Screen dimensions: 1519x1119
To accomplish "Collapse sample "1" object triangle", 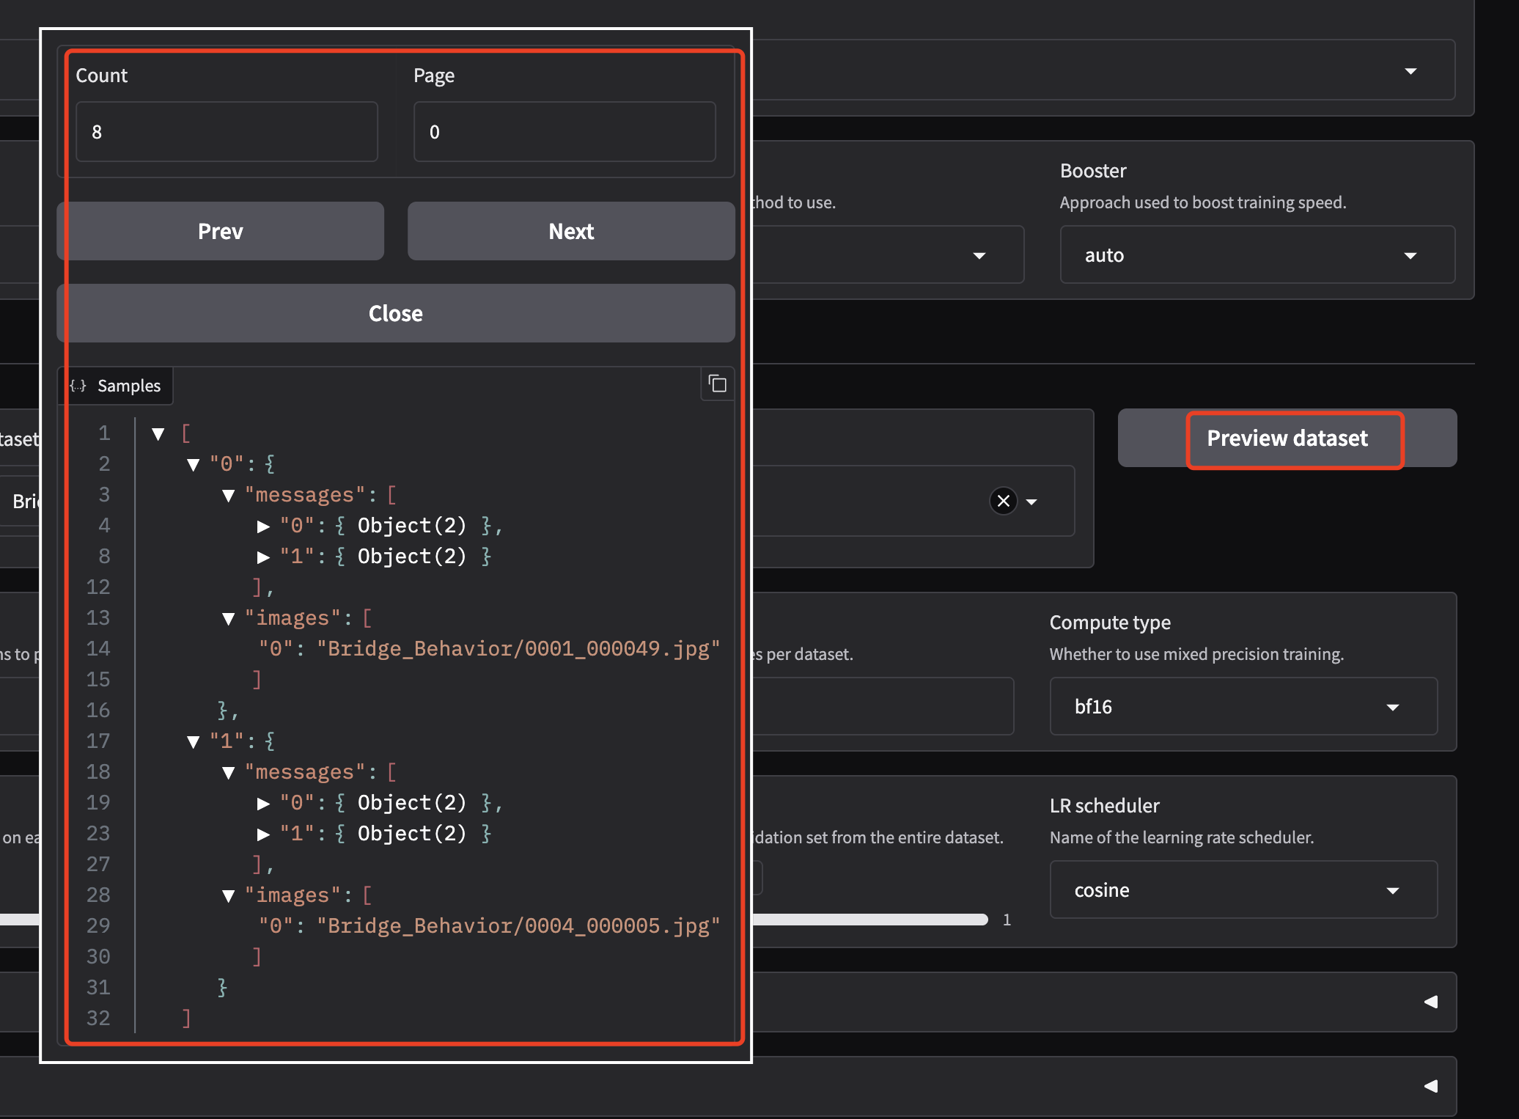I will coord(194,742).
